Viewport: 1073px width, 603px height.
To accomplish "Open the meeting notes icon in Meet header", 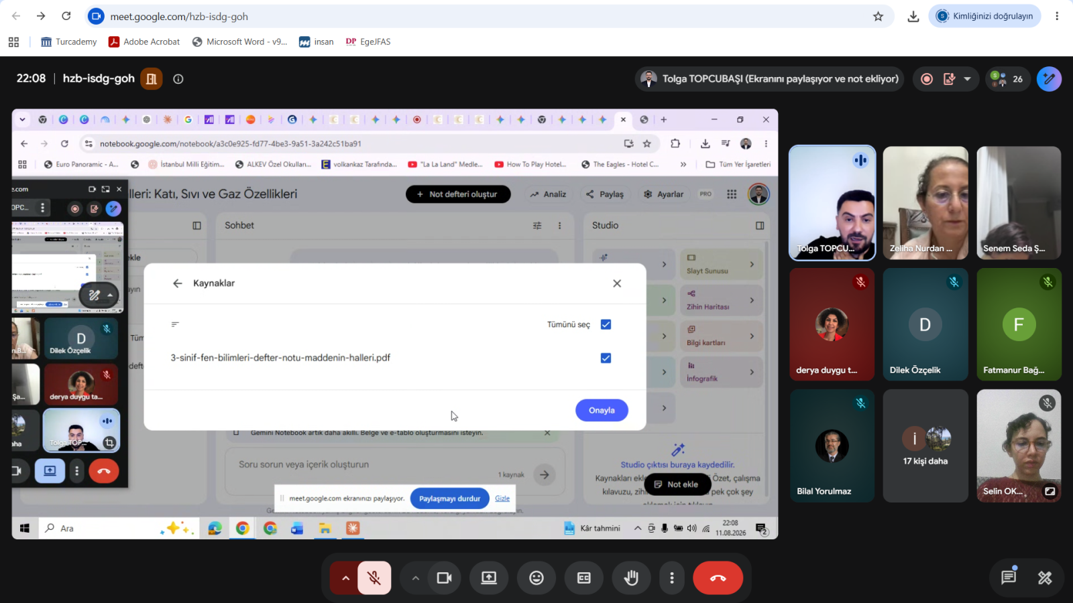I will click(949, 79).
